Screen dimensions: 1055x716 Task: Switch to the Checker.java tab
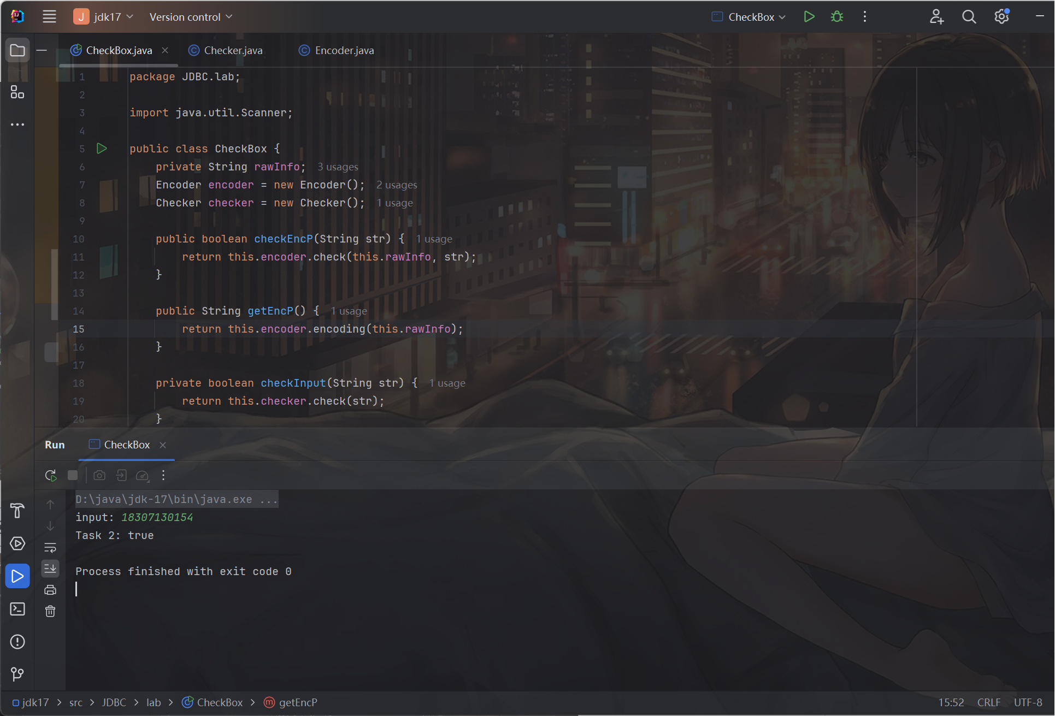233,50
